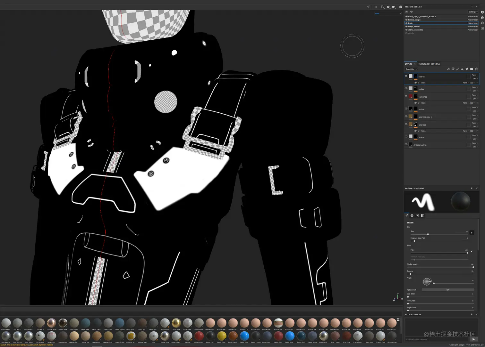The image size is (485, 347).
Task: Select the Layers tab
Action: pos(408,64)
